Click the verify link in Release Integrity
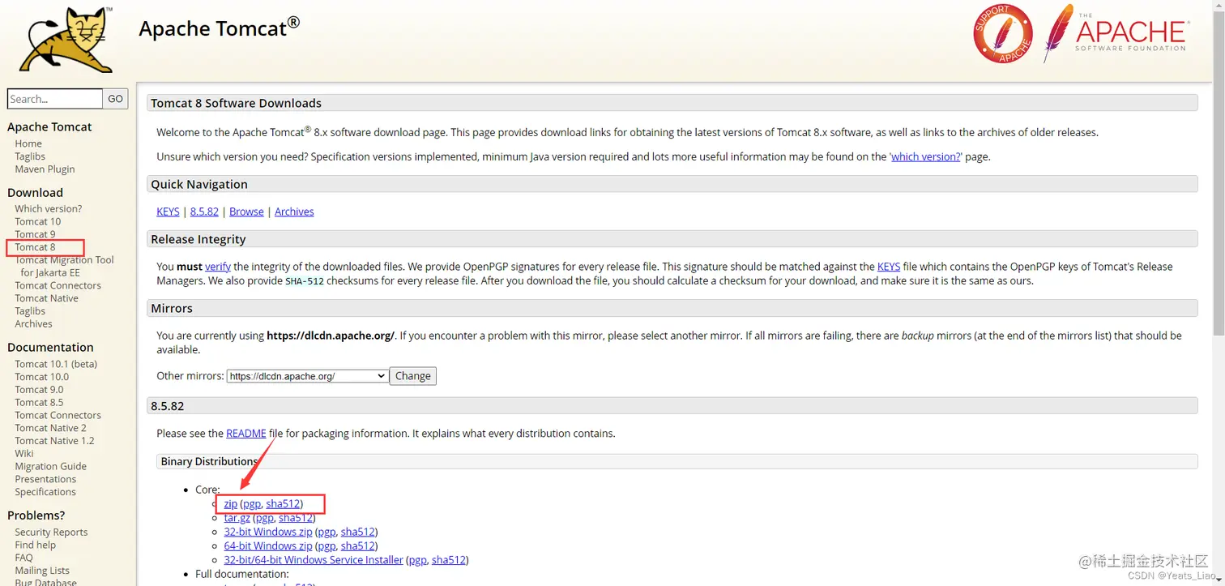The image size is (1225, 586). pos(218,267)
